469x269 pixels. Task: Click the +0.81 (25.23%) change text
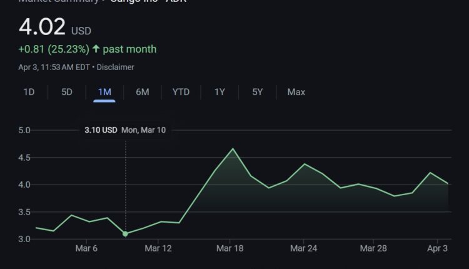tap(53, 49)
